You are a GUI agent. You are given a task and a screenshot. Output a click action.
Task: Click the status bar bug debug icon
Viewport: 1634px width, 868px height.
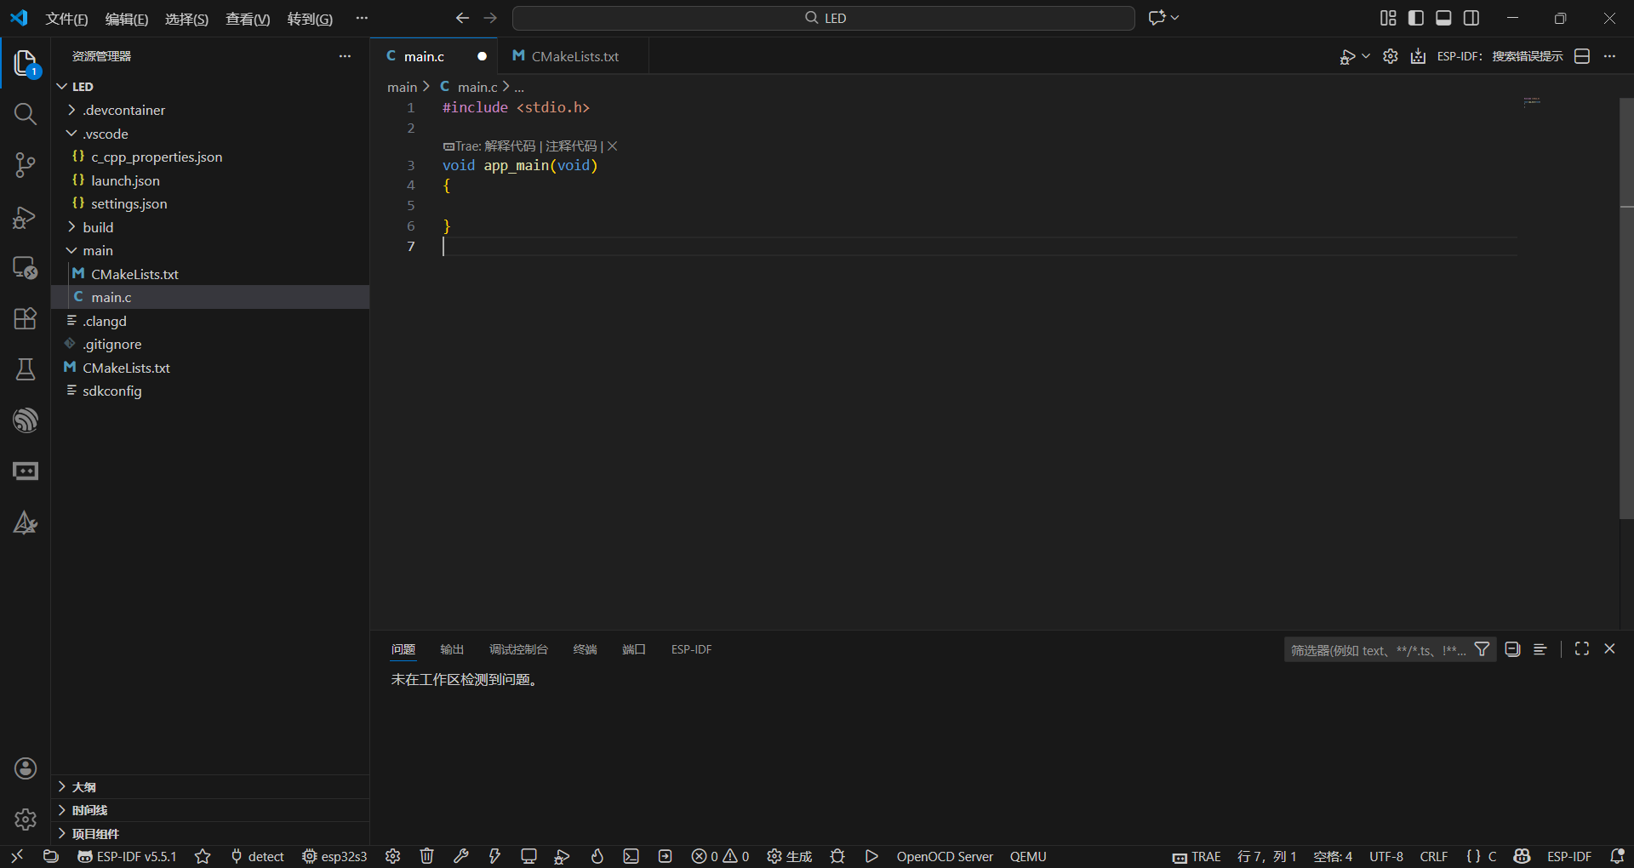[837, 856]
